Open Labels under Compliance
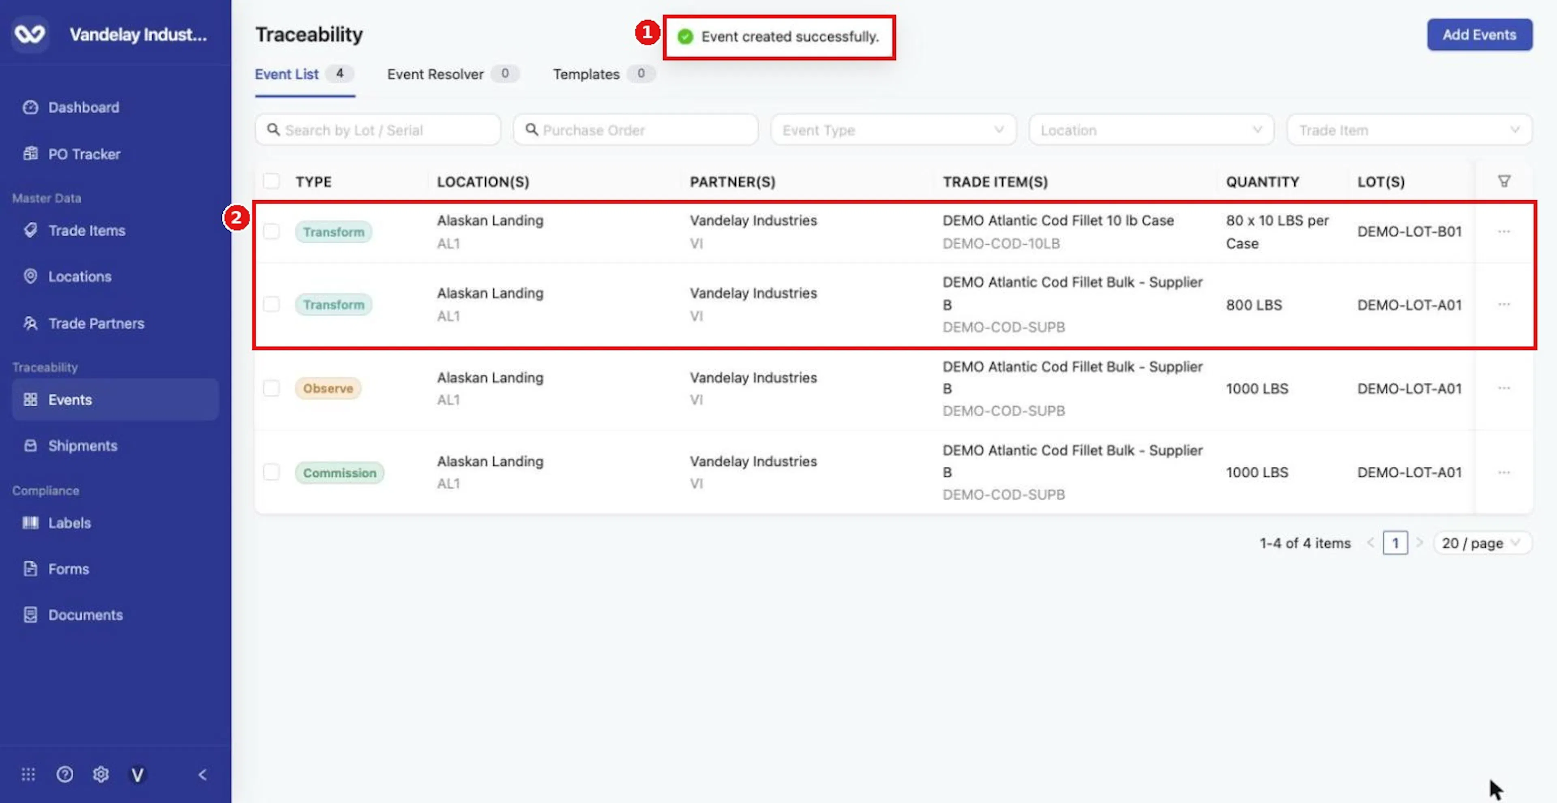The width and height of the screenshot is (1557, 803). 69,522
